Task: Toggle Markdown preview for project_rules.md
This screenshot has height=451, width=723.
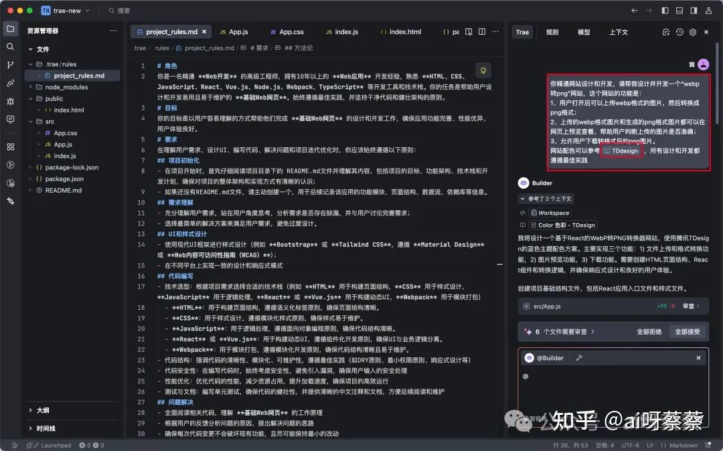Action: 469,31
